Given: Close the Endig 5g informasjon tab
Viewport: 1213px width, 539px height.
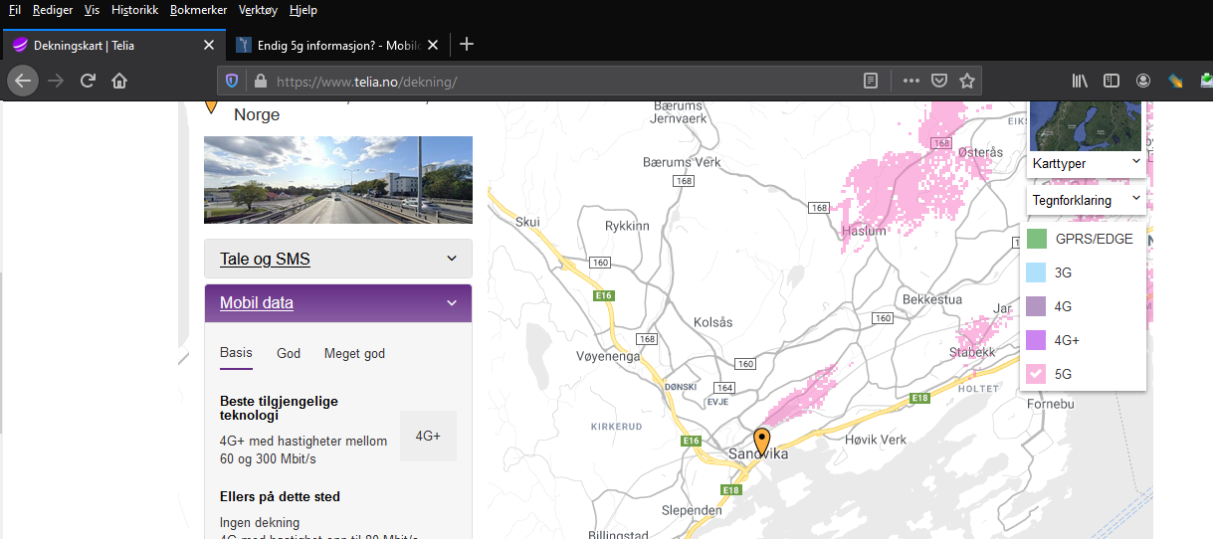Looking at the screenshot, I should pyautogui.click(x=435, y=45).
